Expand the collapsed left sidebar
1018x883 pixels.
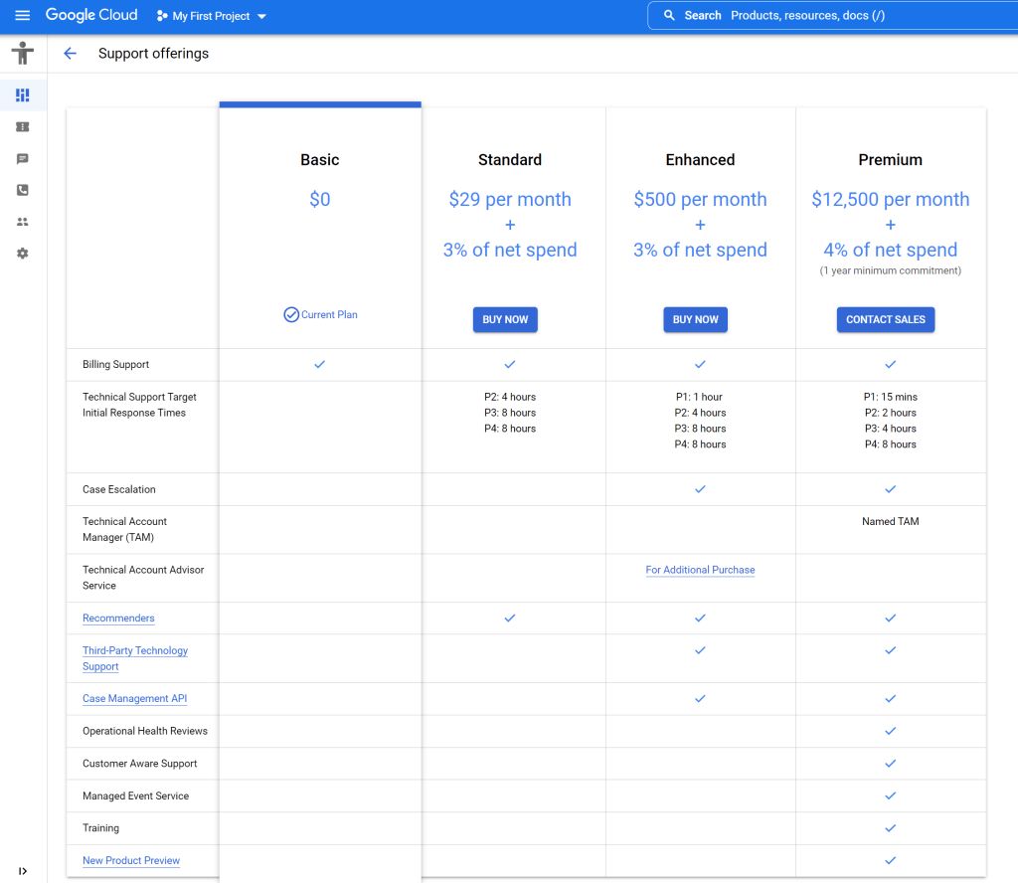pos(23,871)
